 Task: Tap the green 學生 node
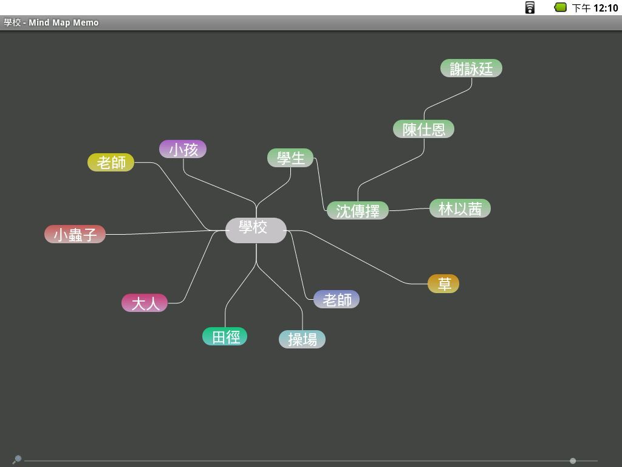click(x=290, y=158)
